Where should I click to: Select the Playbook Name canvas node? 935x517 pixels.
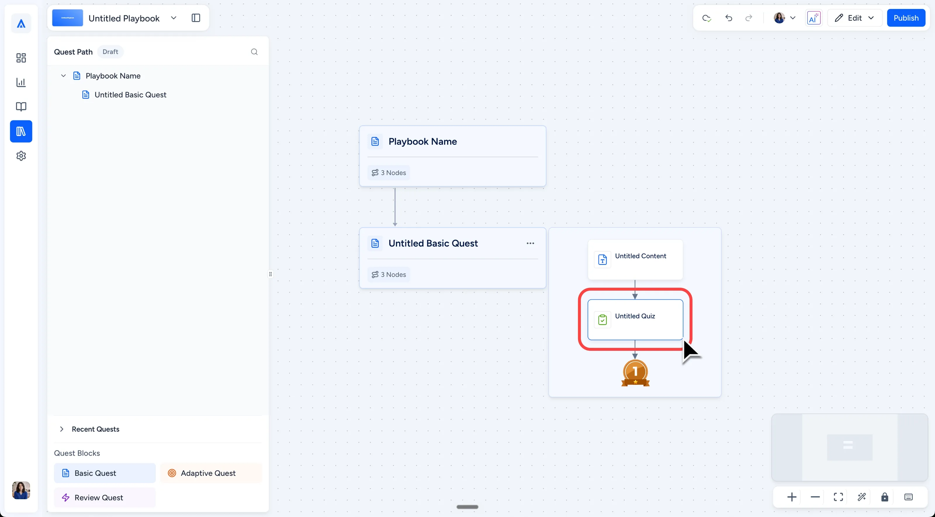point(452,156)
